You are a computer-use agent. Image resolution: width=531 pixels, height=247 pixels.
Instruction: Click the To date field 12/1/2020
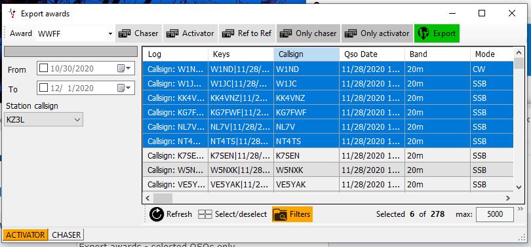pos(86,88)
